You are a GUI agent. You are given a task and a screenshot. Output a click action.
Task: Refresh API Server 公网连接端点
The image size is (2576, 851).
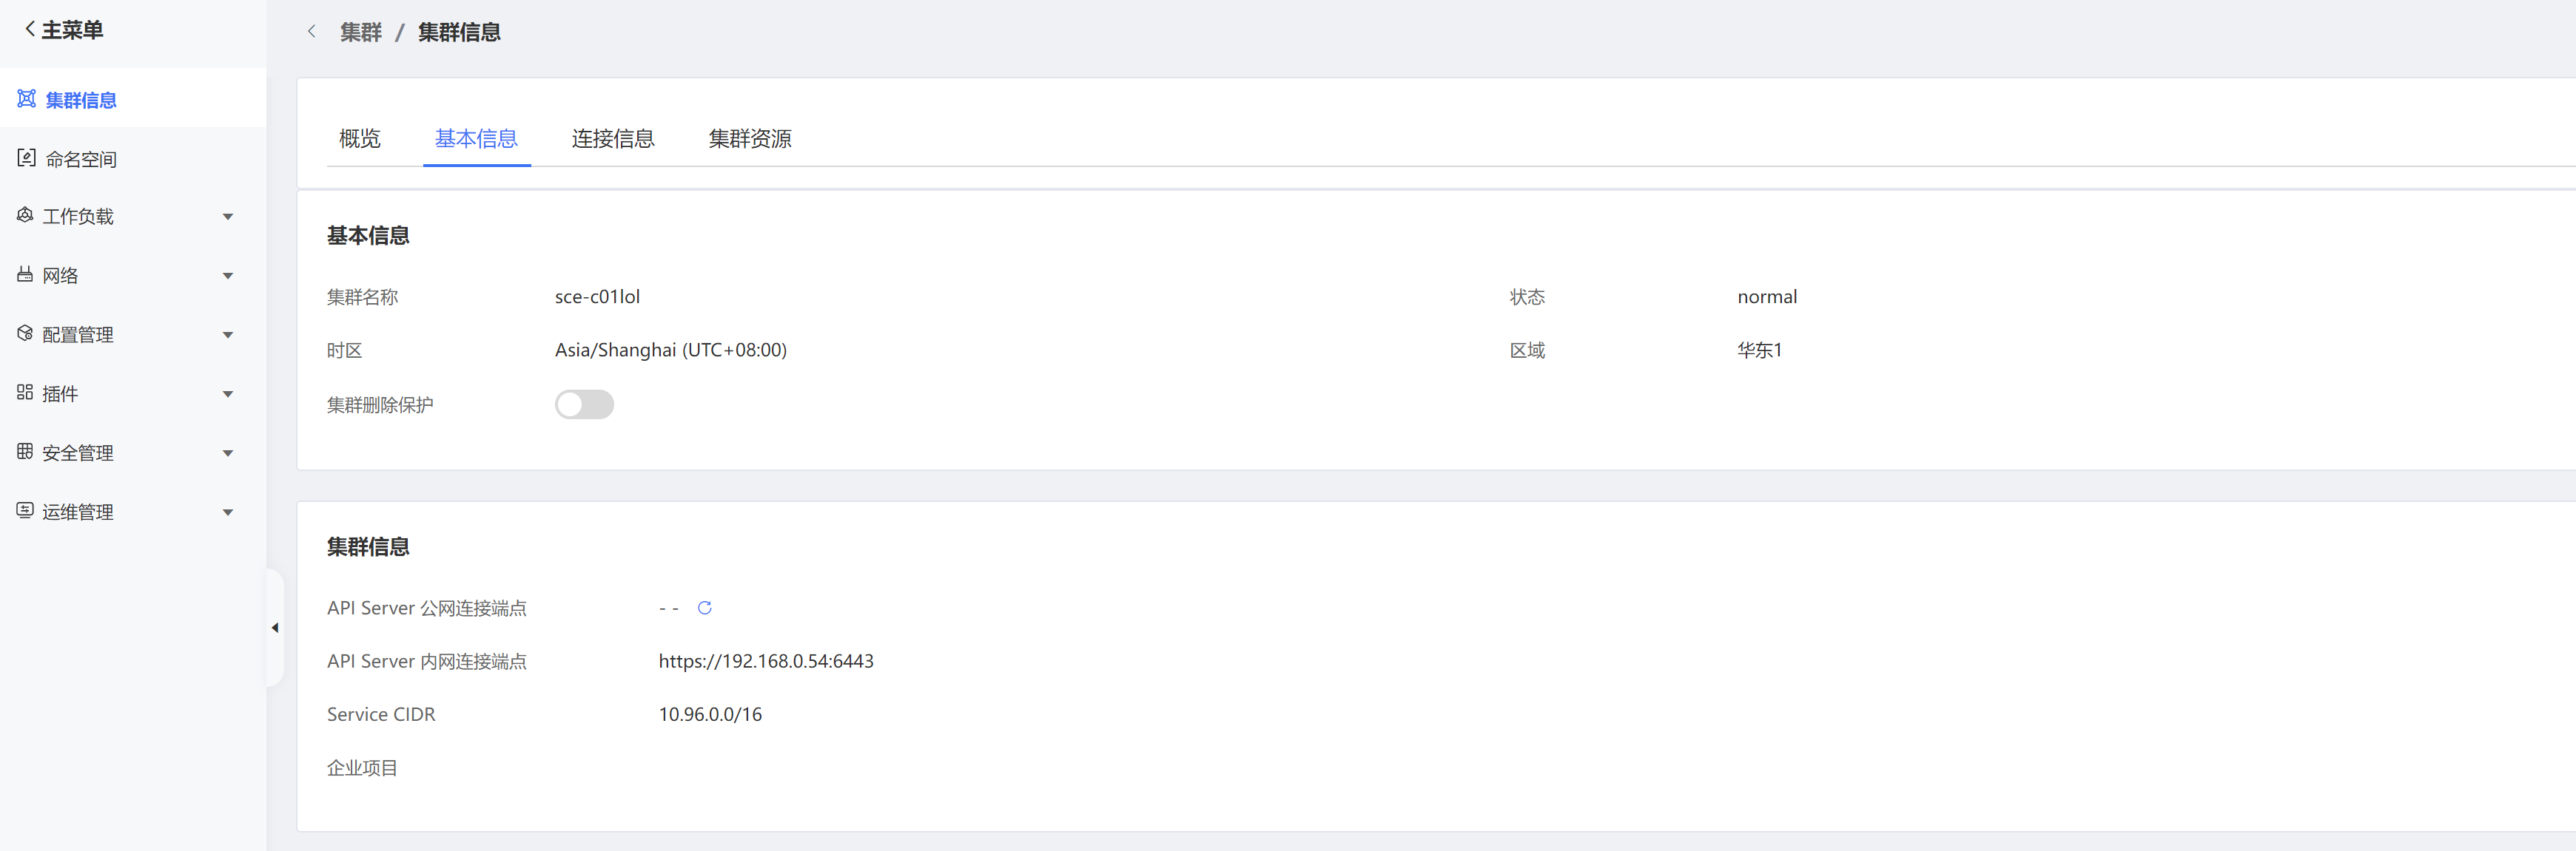point(704,607)
